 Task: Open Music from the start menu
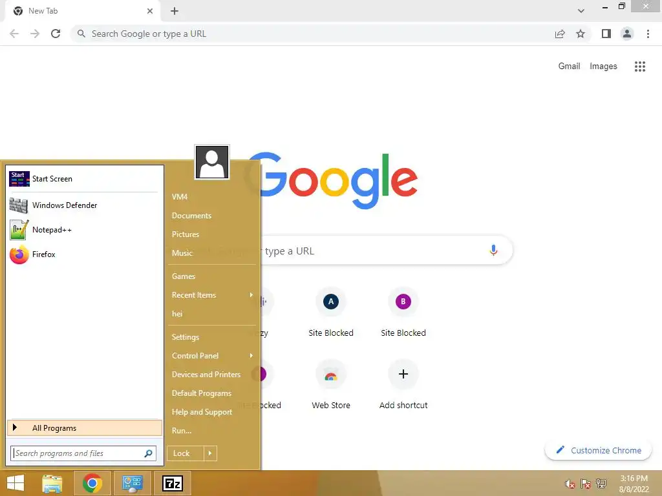click(x=212, y=253)
